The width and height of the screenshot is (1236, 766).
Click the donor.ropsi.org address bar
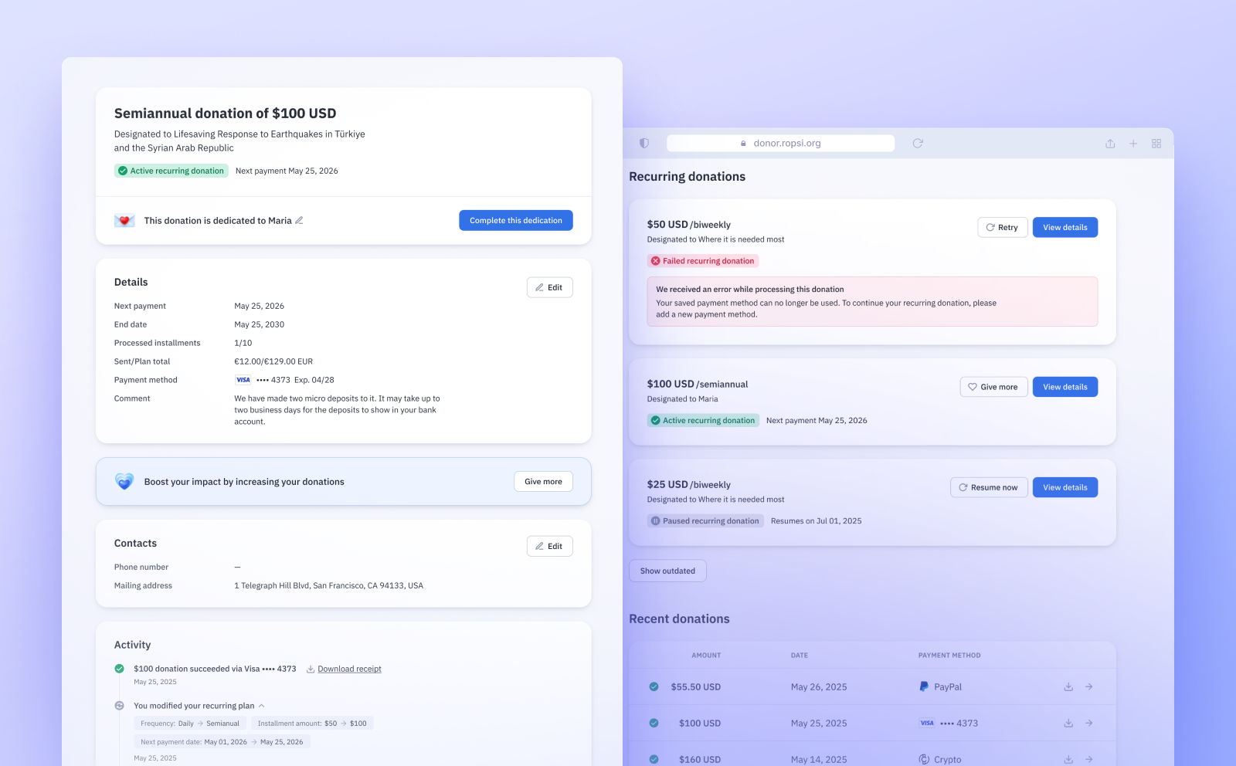click(x=780, y=143)
